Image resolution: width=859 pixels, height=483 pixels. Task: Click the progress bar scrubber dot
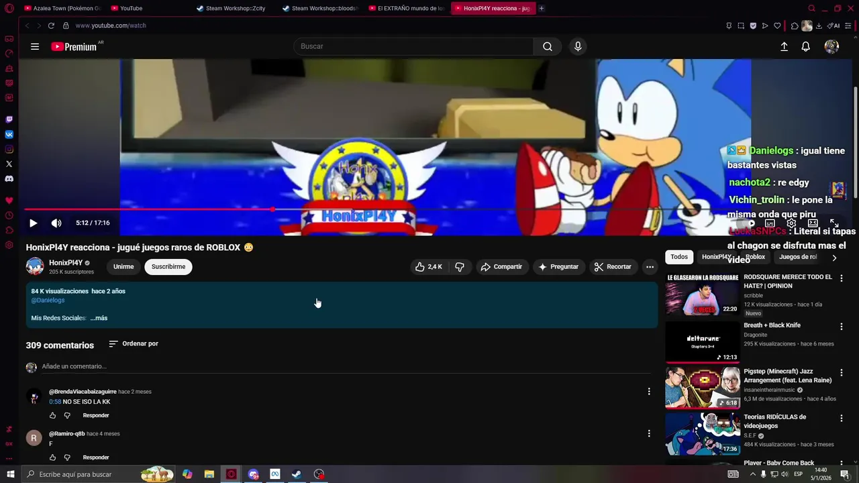[272, 209]
